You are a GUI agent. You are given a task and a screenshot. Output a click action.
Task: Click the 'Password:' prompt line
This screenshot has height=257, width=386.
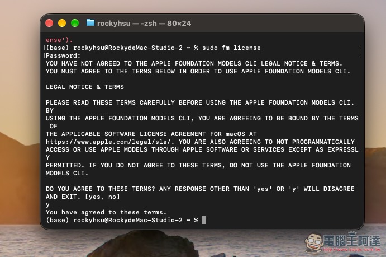[63, 55]
